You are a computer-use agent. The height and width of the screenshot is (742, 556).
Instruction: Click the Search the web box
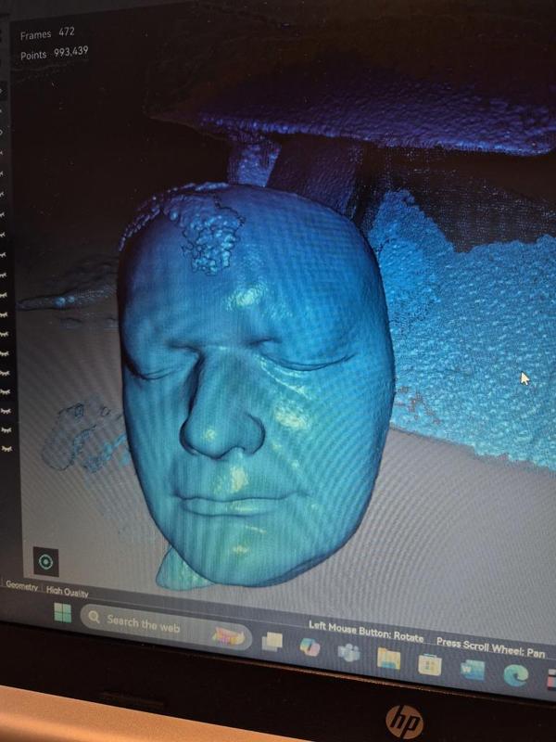(x=166, y=626)
